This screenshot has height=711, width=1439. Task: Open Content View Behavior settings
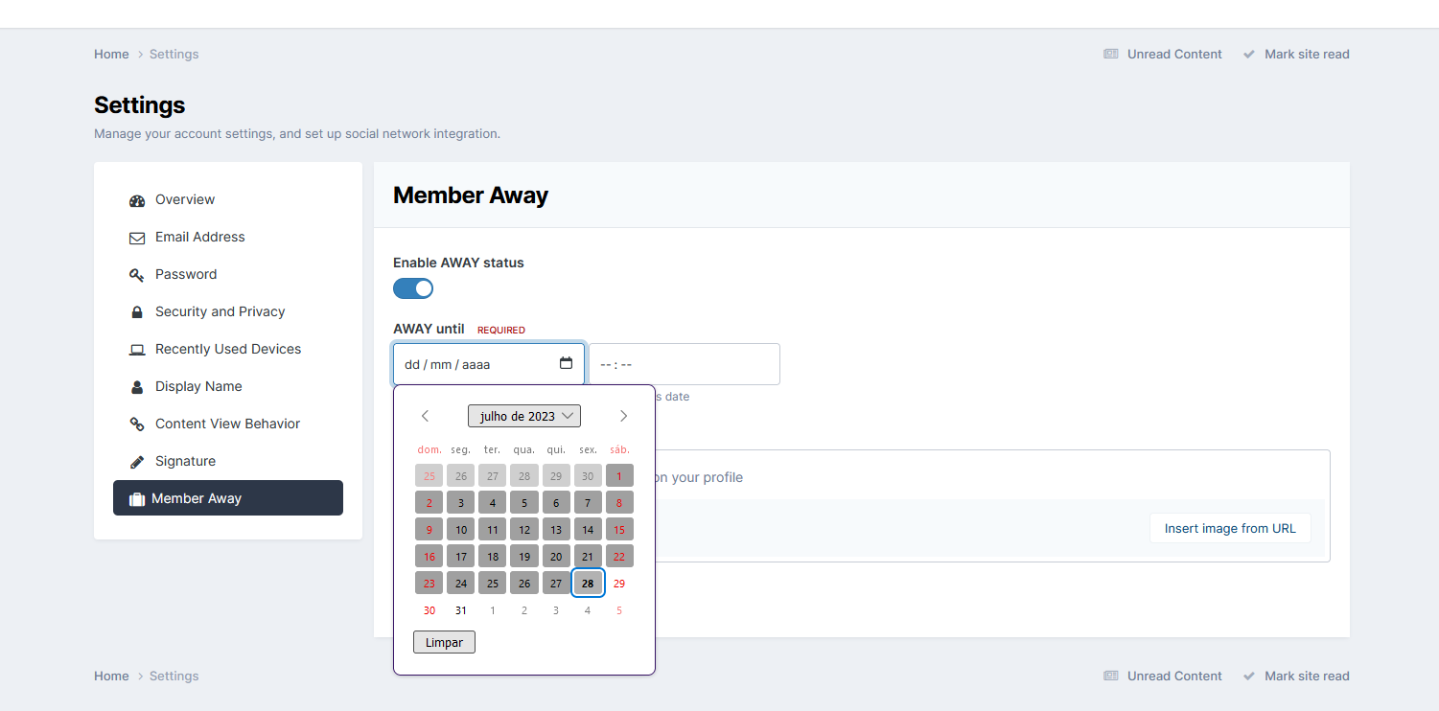pos(227,424)
